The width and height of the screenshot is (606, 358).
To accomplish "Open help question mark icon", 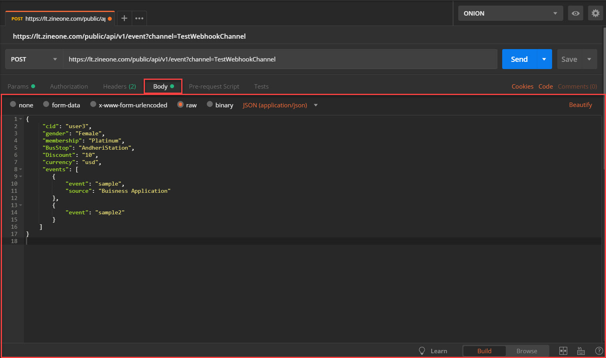I will [x=599, y=351].
